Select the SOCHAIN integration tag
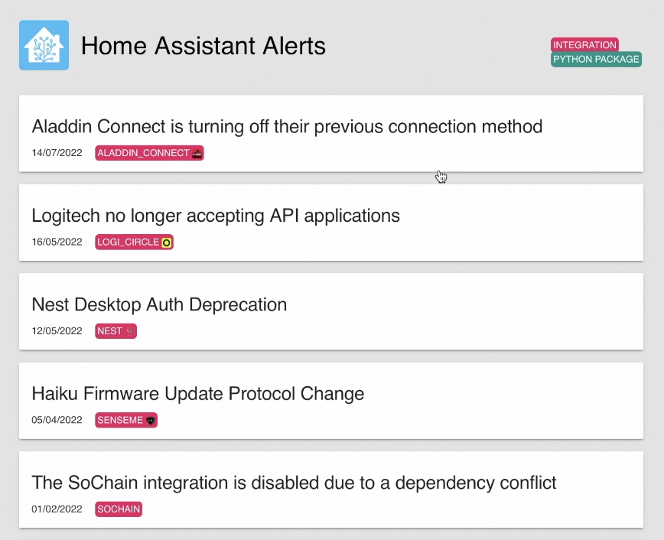Screen dimensions: 664x540 click(x=119, y=509)
